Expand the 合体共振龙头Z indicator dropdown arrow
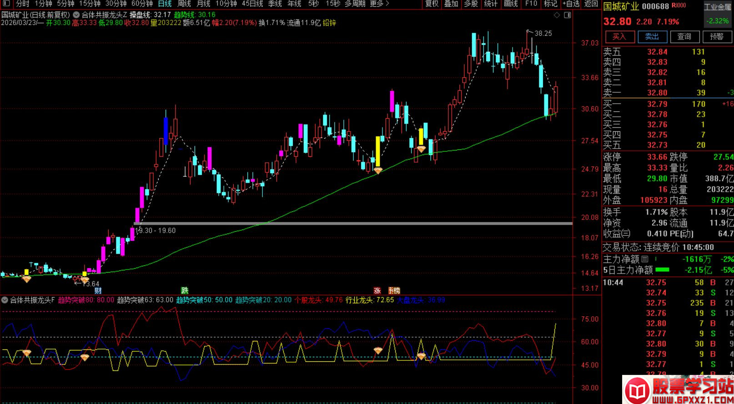The width and height of the screenshot is (734, 404). (x=76, y=15)
